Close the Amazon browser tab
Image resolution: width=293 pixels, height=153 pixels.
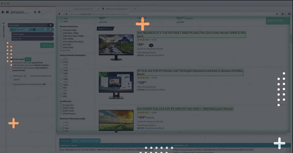point(130,9)
